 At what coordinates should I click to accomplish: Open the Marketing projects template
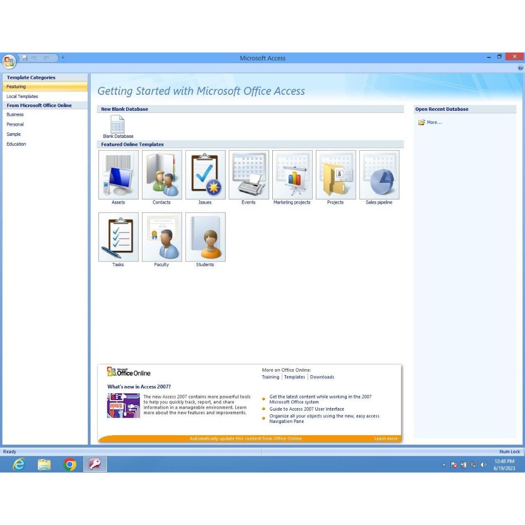click(x=292, y=177)
